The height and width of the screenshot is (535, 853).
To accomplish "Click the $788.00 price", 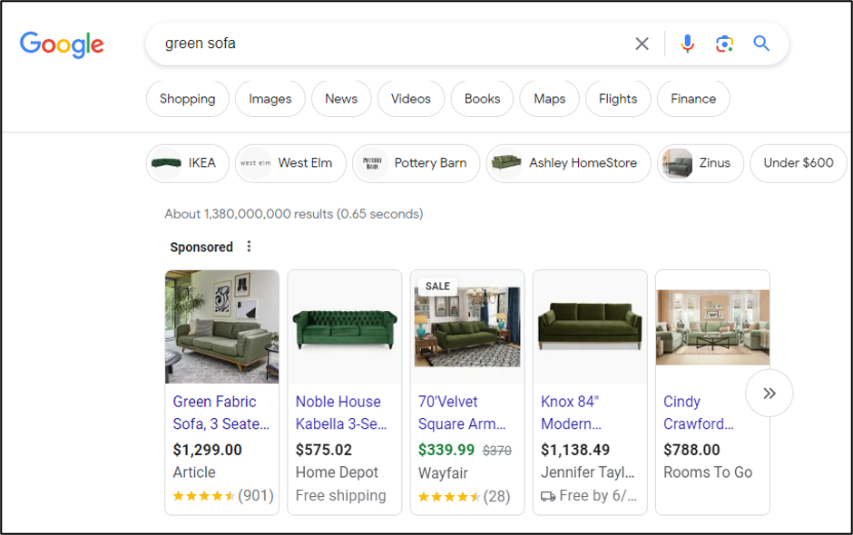I will click(691, 450).
